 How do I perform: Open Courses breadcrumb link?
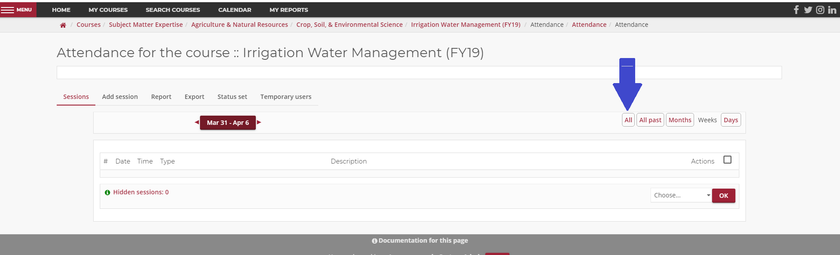click(88, 25)
